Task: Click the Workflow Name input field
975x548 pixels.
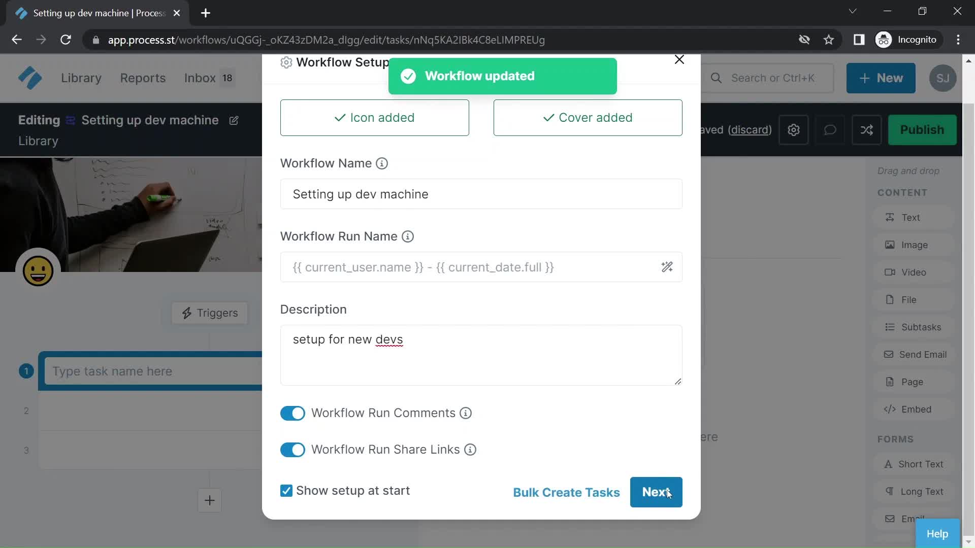Action: coord(481,194)
